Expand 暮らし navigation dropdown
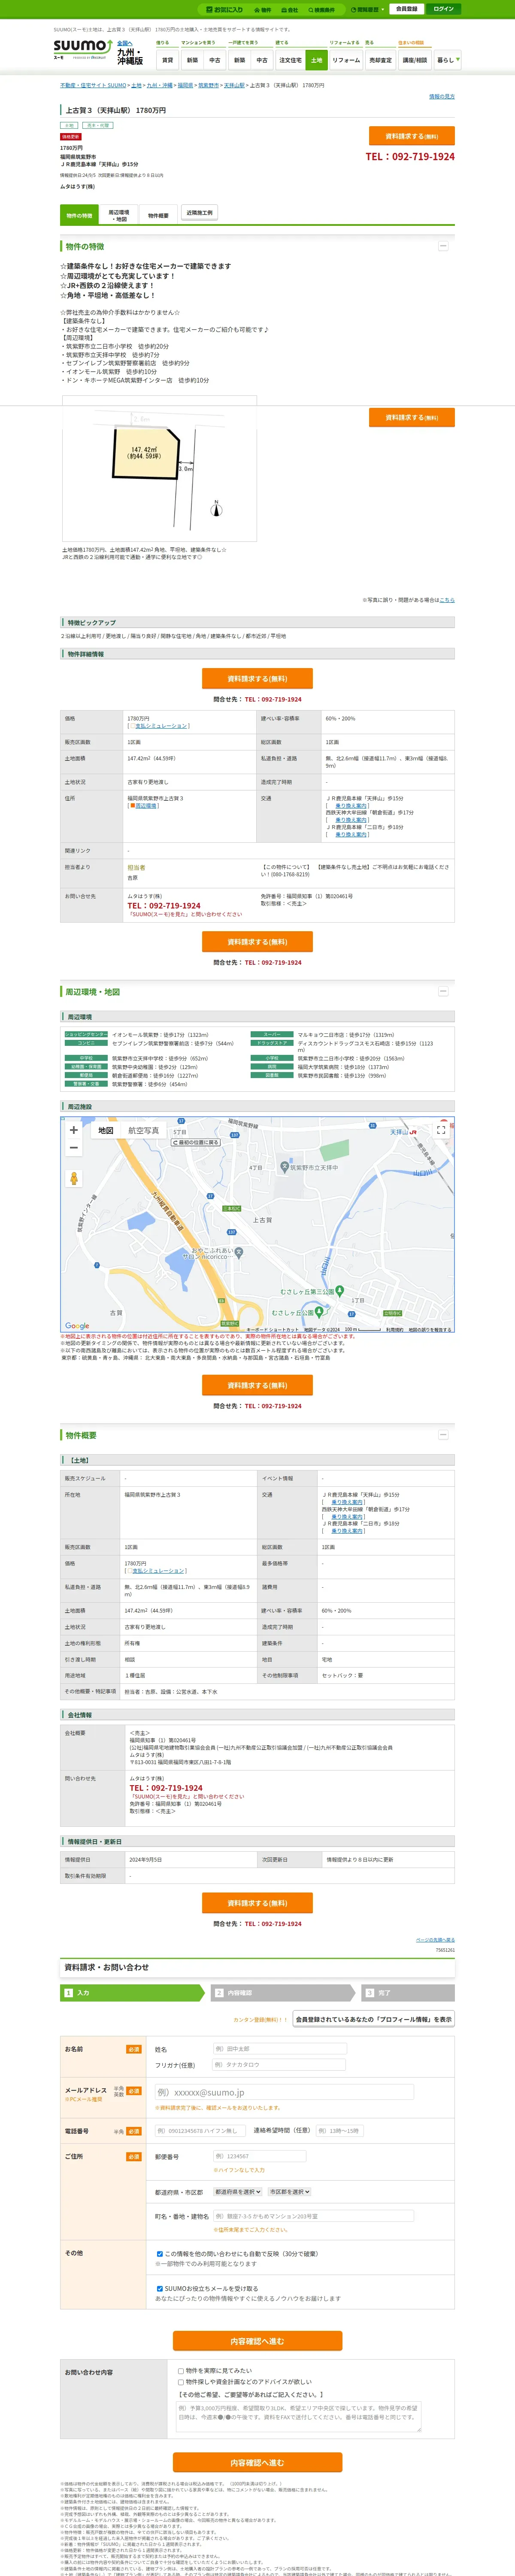The image size is (515, 2576). [447, 60]
